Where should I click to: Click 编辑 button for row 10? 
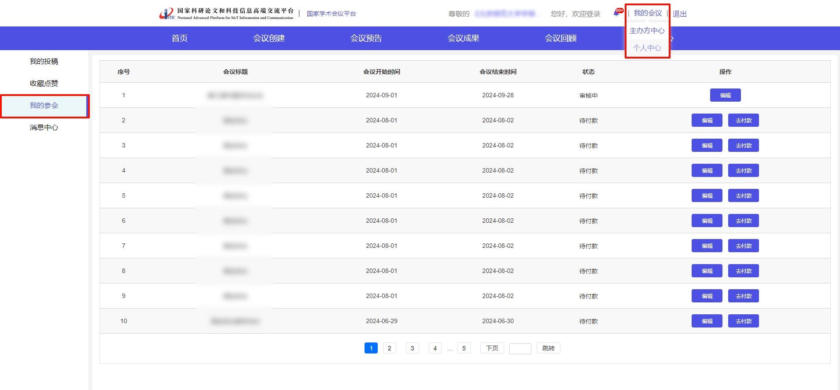pyautogui.click(x=707, y=321)
